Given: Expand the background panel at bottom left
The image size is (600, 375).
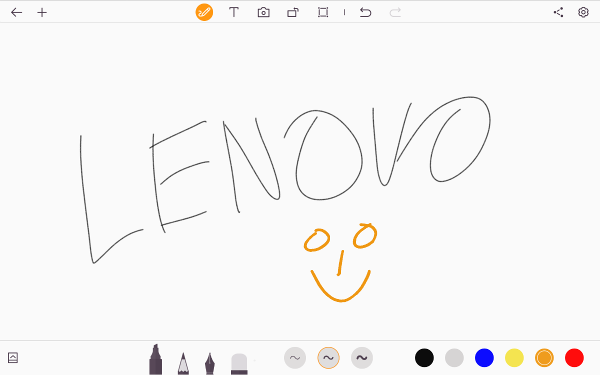Looking at the screenshot, I should point(13,357).
